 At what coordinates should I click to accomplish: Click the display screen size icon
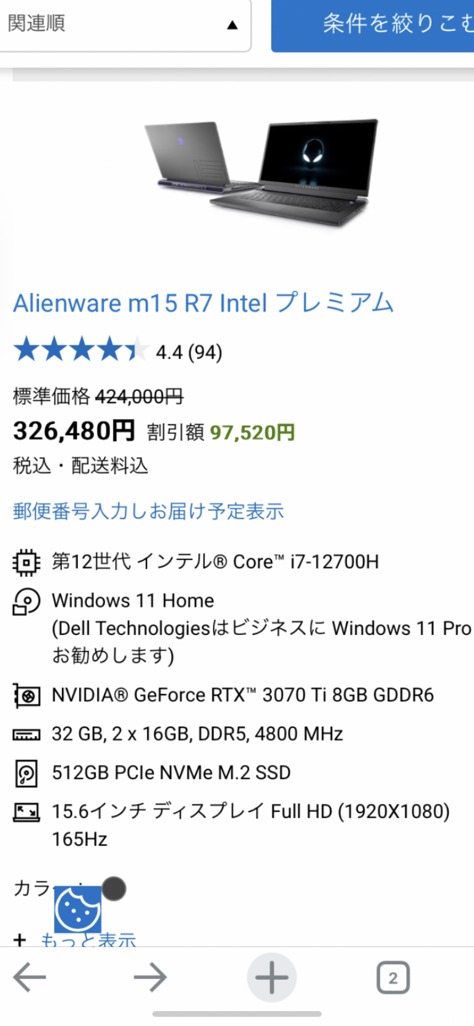point(26,812)
